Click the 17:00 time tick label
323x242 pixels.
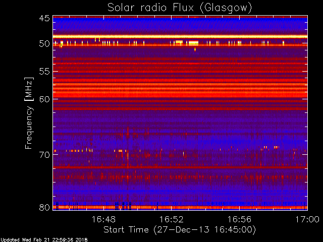(307, 219)
